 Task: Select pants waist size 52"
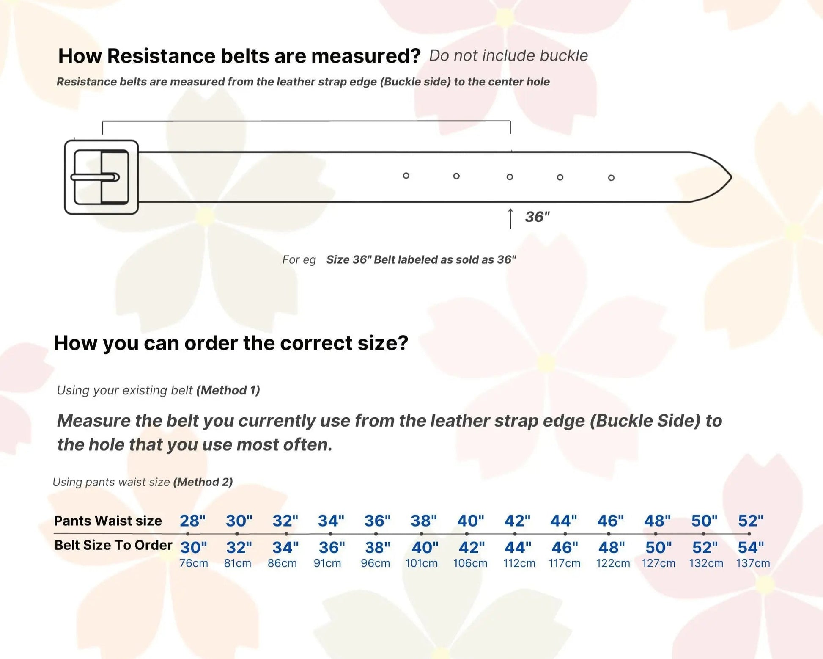pyautogui.click(x=751, y=521)
